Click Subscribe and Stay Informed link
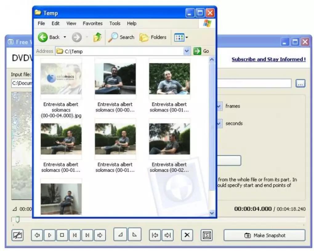 click(268, 59)
